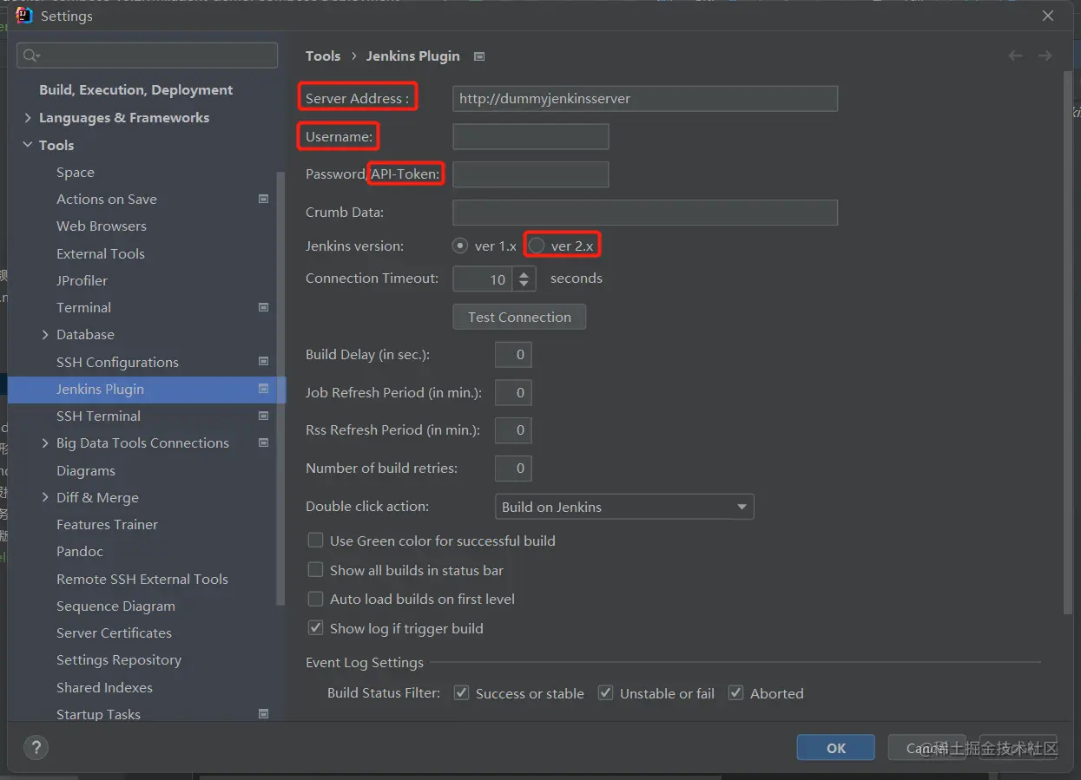The image size is (1081, 780).
Task: Click the settings search box
Action: click(147, 56)
